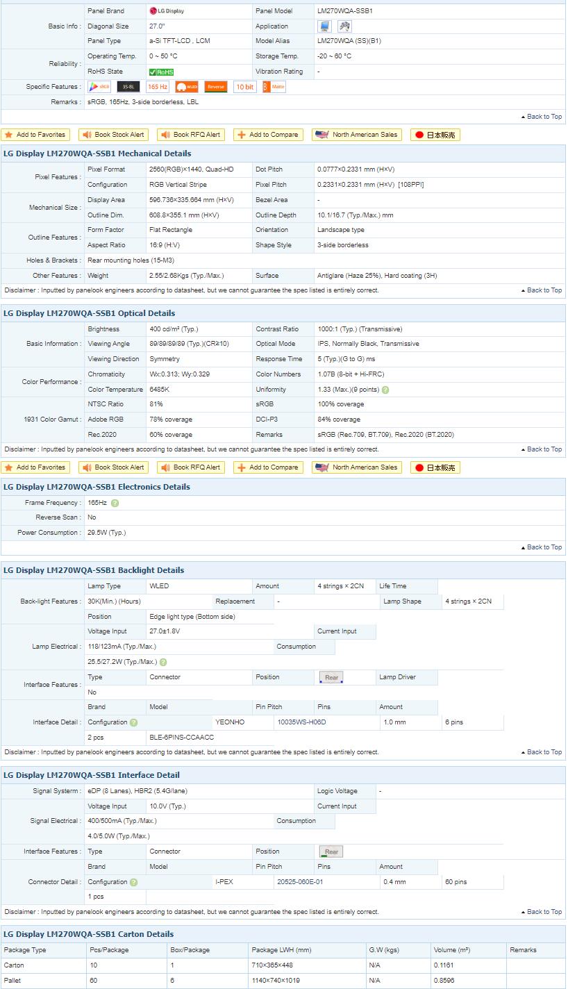Click the 400 cd/m² brightness value
The image size is (568, 989).
174,329
